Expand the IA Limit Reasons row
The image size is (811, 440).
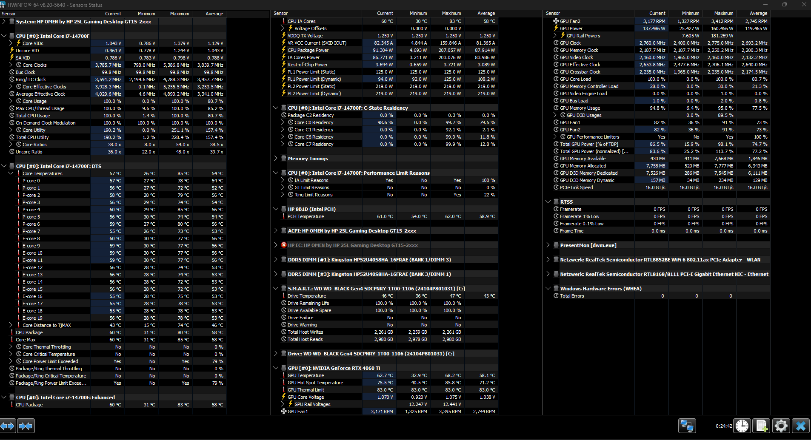coord(283,180)
